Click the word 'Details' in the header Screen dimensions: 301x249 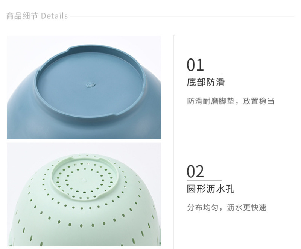click(54, 16)
